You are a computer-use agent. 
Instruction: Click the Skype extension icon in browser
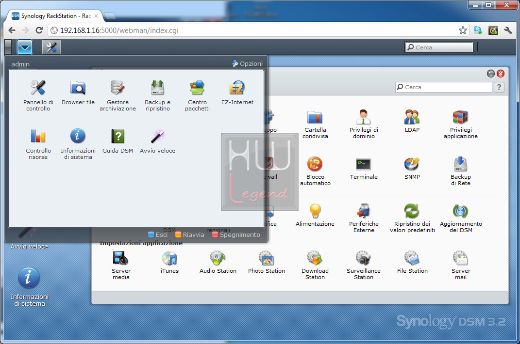(478, 31)
